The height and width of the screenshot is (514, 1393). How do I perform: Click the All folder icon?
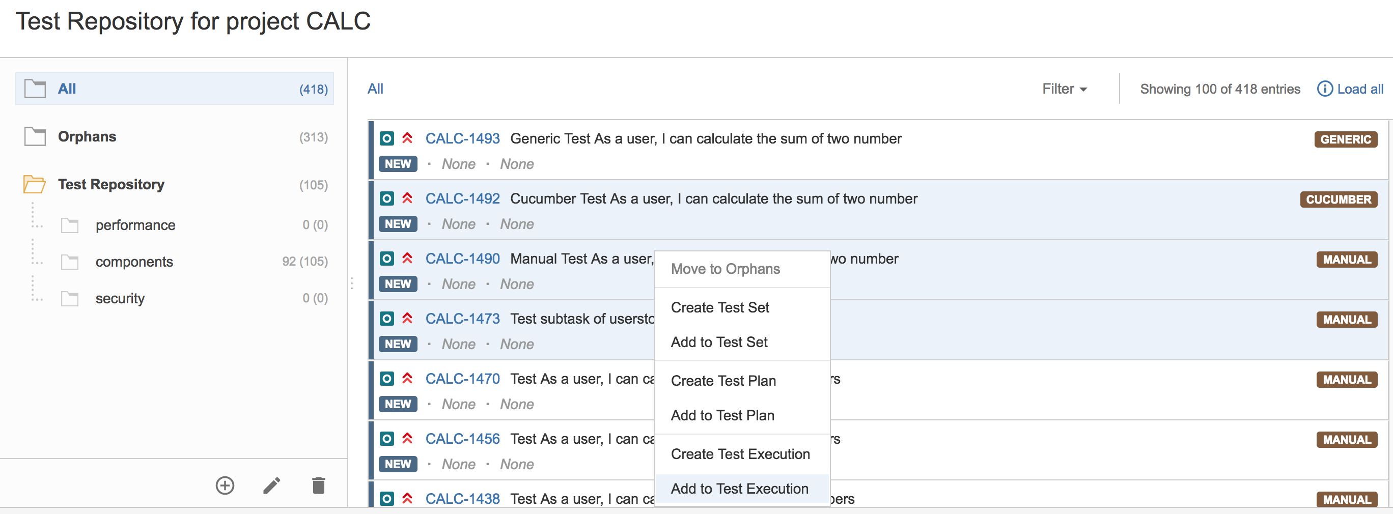point(35,89)
